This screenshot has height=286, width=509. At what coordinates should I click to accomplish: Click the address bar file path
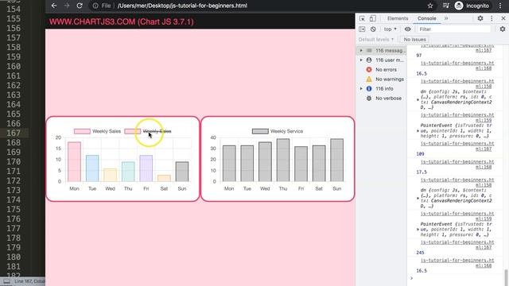[182, 6]
